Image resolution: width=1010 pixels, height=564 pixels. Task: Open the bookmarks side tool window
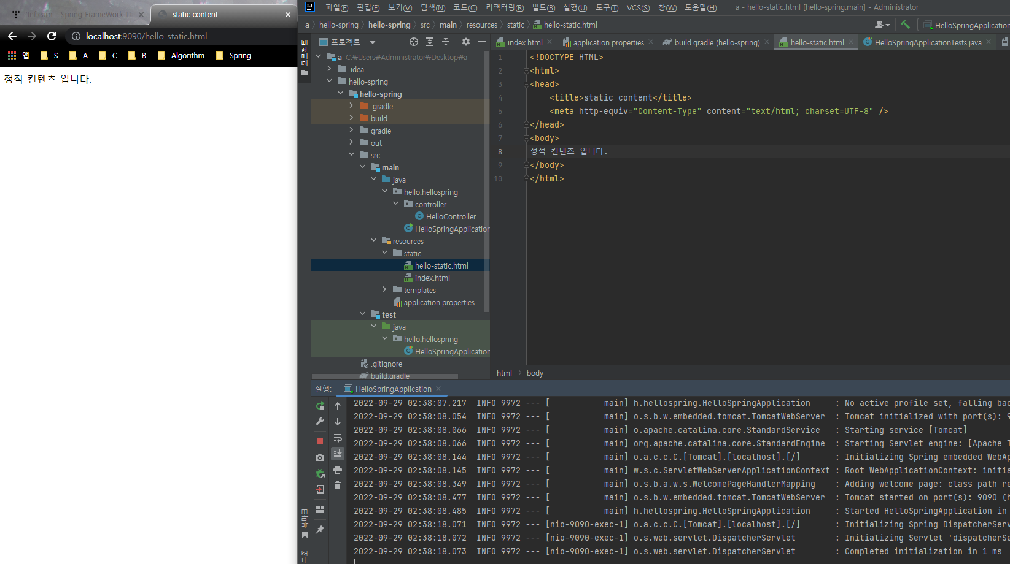(305, 522)
